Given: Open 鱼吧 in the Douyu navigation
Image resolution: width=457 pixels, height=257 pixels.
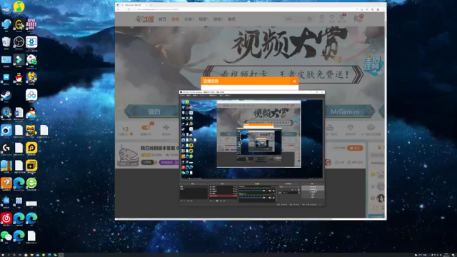Looking at the screenshot, I should click(231, 19).
